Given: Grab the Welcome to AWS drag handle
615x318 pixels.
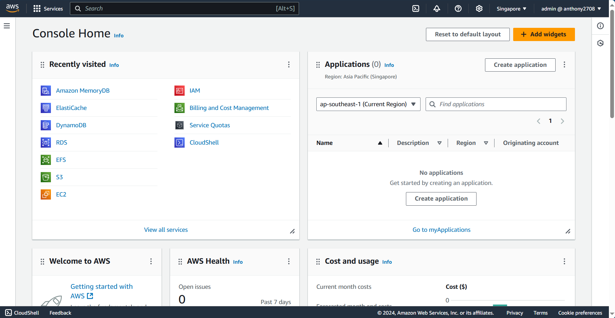Looking at the screenshot, I should [x=42, y=262].
